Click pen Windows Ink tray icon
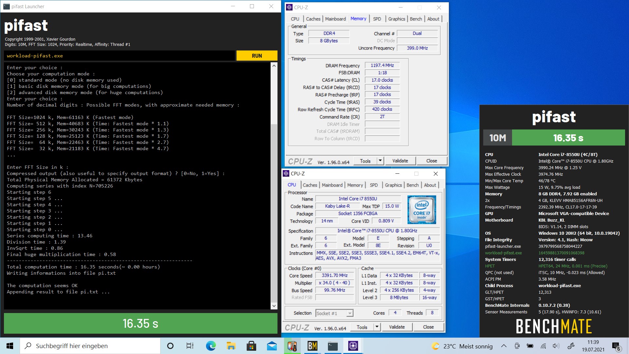The image size is (629, 354). click(x=571, y=346)
